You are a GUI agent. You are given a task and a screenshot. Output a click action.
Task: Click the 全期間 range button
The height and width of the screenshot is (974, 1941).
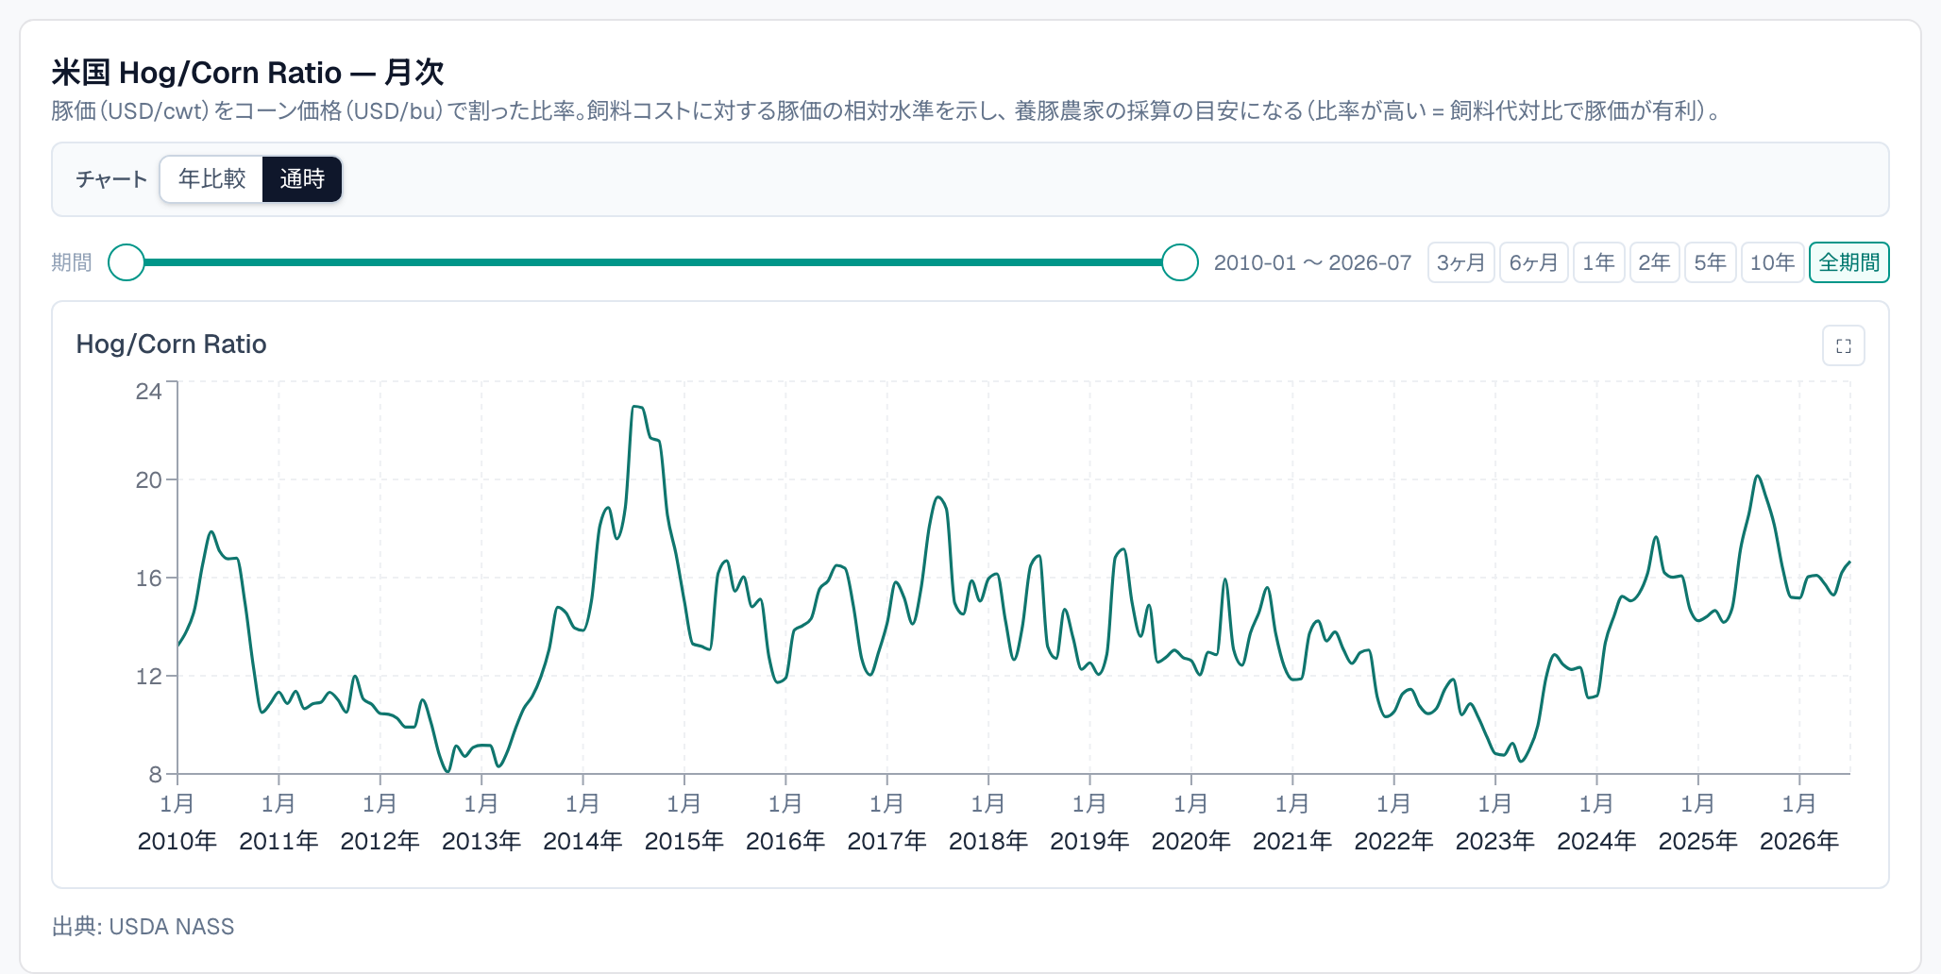[1848, 262]
